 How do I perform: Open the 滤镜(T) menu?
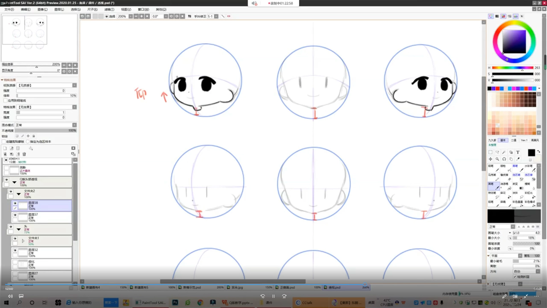point(109,9)
